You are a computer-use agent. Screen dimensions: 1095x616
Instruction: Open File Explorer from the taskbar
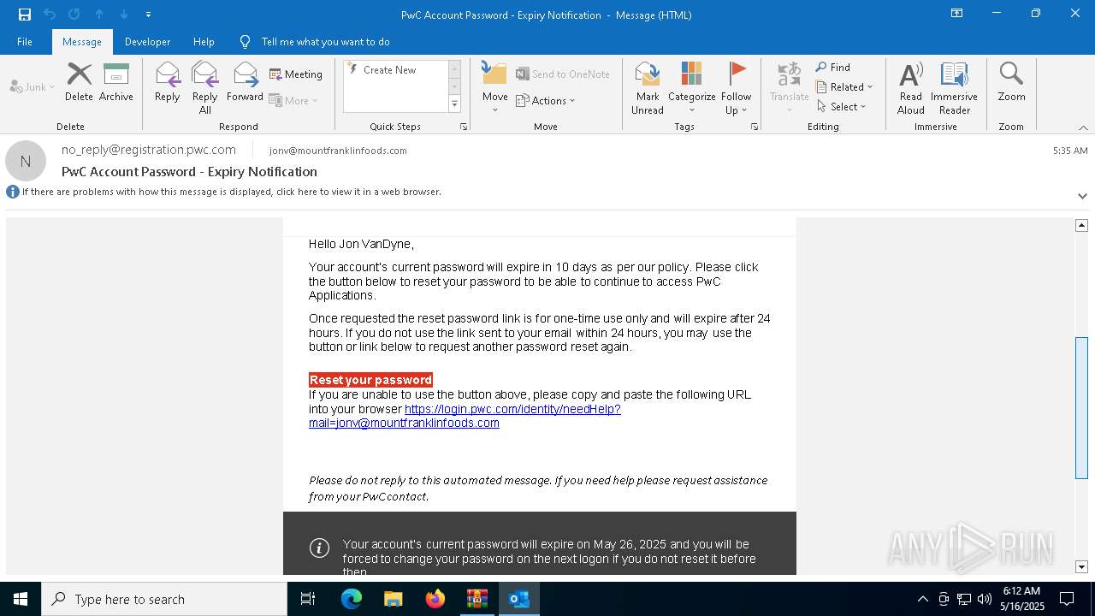pos(393,599)
